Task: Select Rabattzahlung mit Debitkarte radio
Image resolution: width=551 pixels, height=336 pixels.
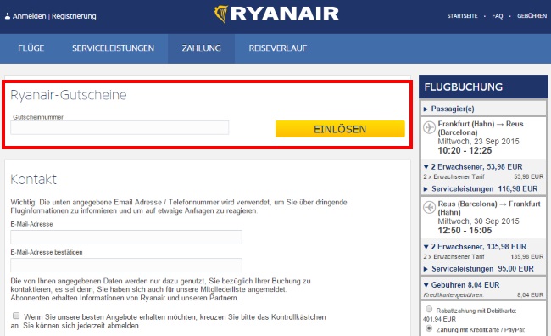Action: point(429,309)
